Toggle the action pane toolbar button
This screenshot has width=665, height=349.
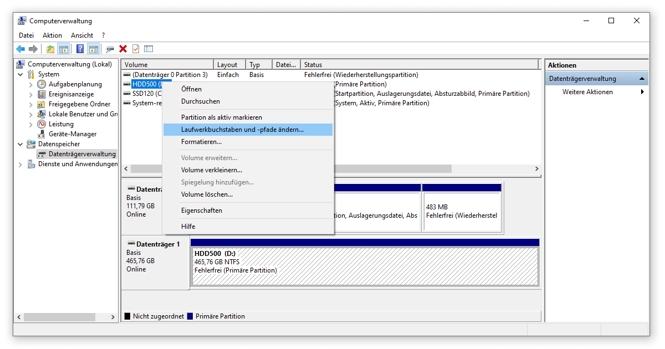[93, 49]
